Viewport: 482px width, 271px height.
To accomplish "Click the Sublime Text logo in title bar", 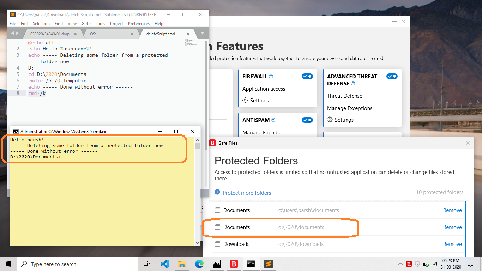I will click(x=13, y=14).
